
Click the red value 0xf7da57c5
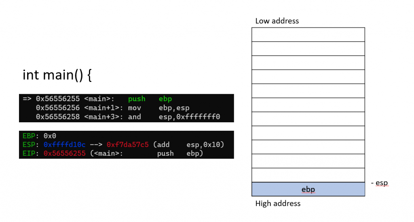click(127, 145)
